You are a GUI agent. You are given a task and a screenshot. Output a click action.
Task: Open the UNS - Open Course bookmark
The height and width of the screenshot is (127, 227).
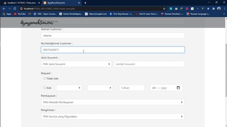pos(45,14)
